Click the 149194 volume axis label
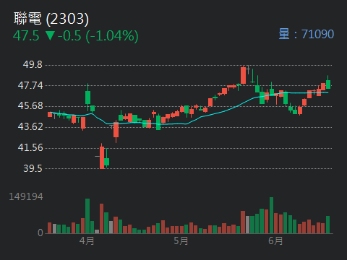Image resolution: width=347 pixels, height=260 pixels. tap(26, 196)
